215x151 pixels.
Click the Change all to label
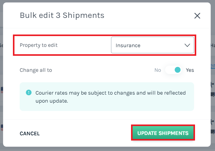[x=36, y=70]
